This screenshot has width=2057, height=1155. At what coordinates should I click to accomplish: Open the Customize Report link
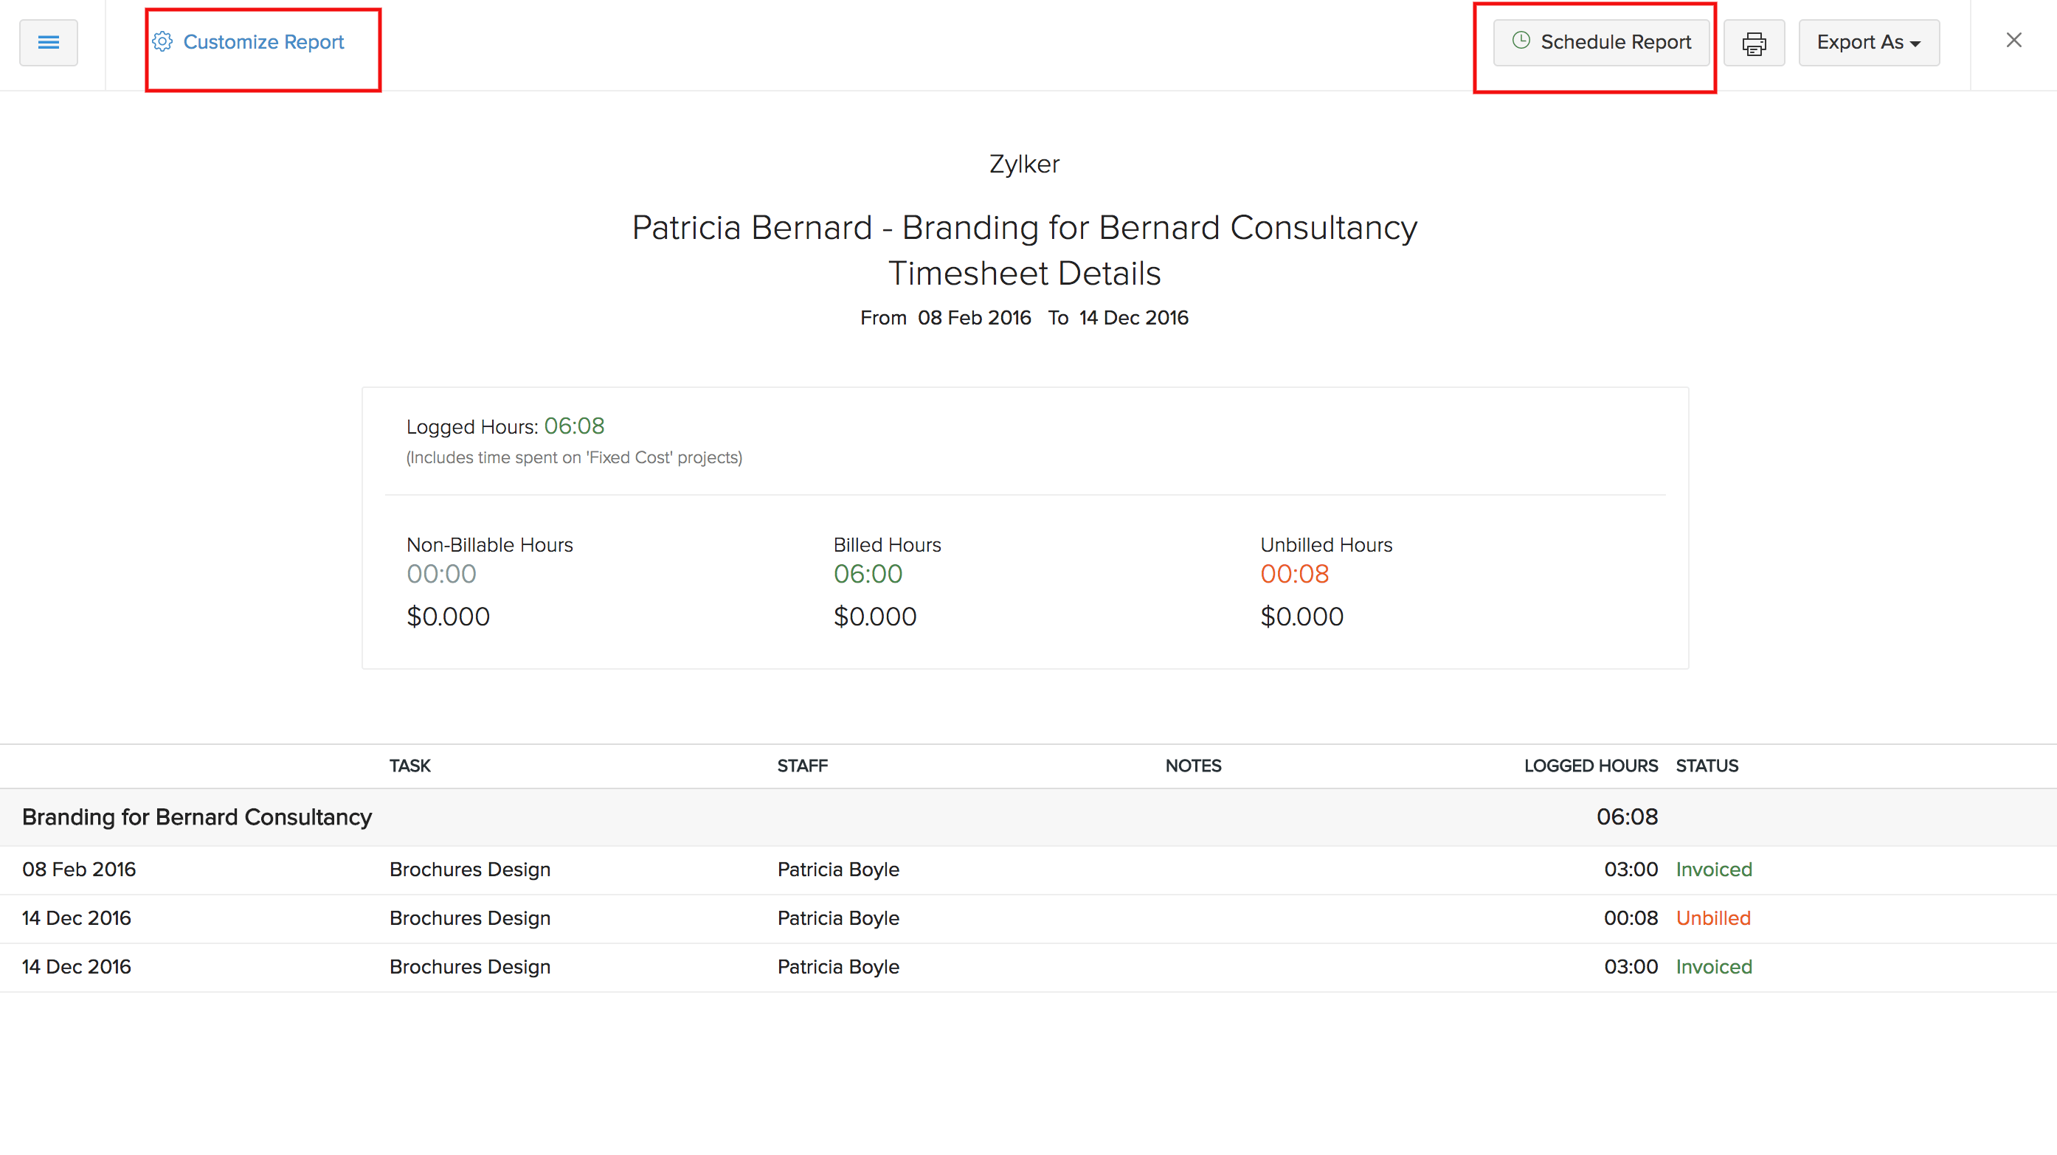(263, 41)
